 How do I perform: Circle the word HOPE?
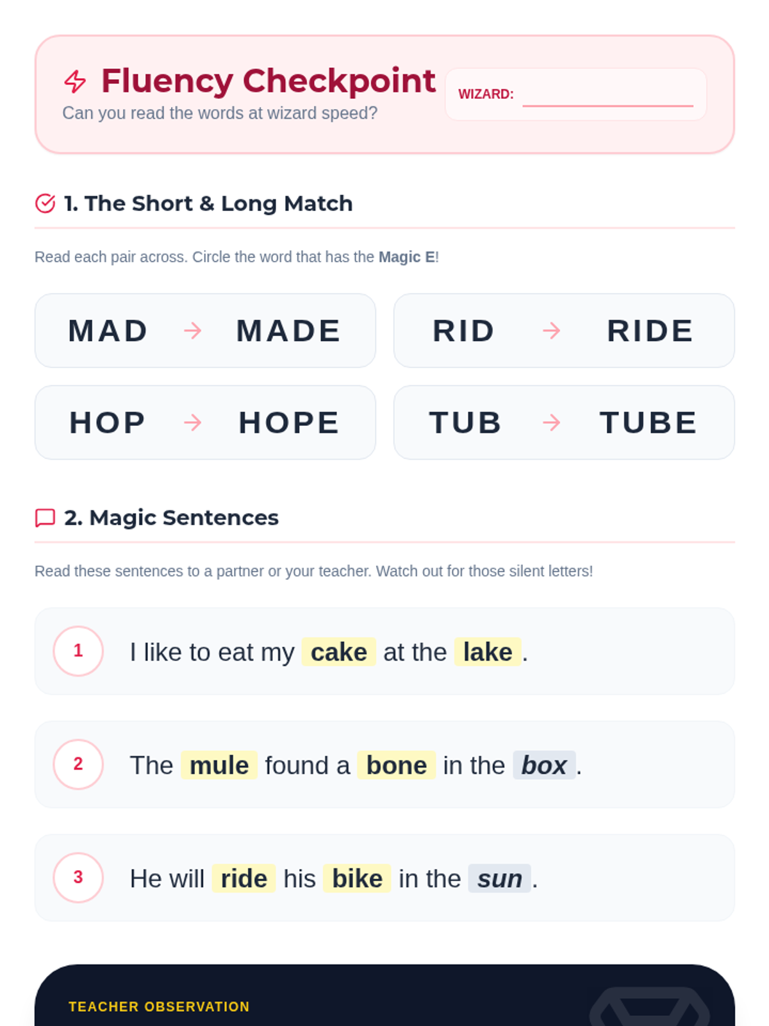[289, 423]
